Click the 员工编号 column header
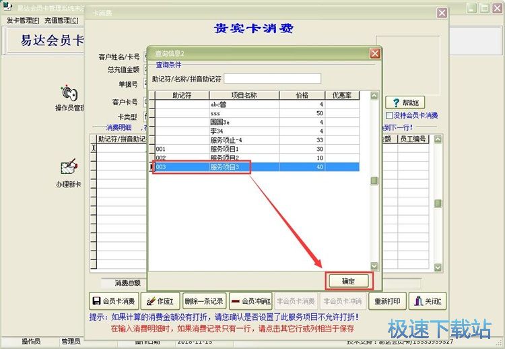The width and height of the screenshot is (505, 349). tap(413, 139)
